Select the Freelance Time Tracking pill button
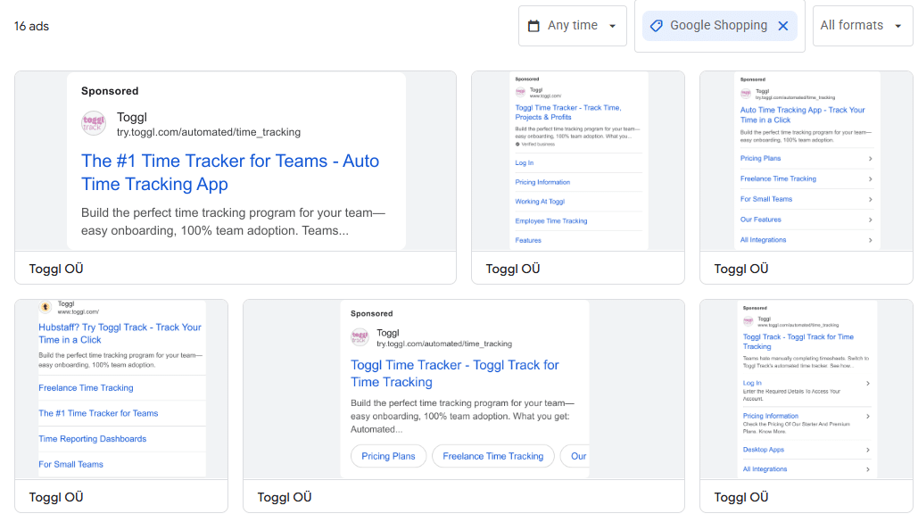 click(492, 456)
